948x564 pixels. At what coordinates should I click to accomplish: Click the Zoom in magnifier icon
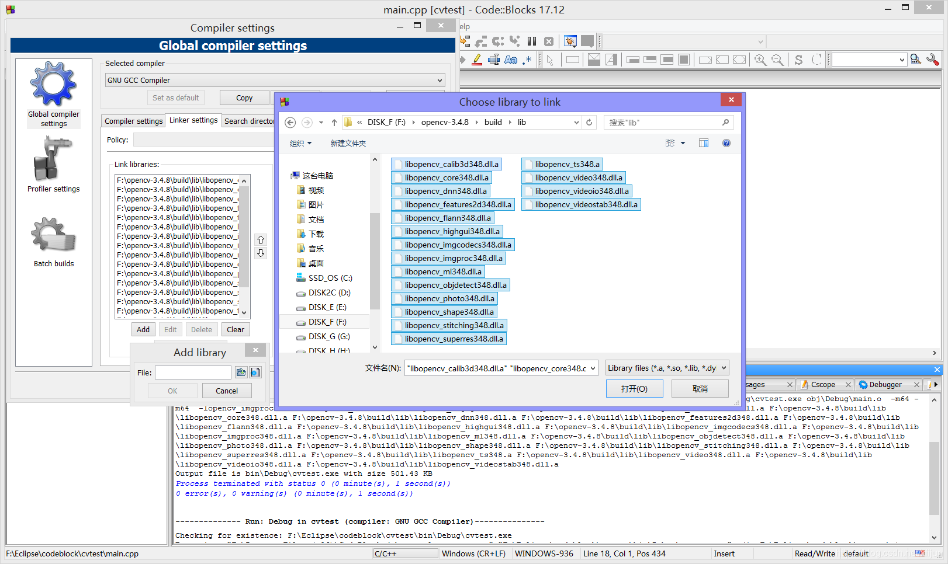(760, 60)
